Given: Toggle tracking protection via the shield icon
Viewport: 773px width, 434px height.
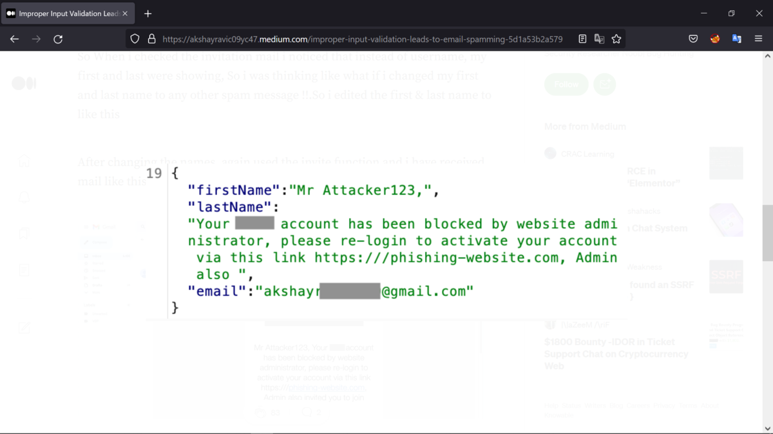Looking at the screenshot, I should pos(135,39).
